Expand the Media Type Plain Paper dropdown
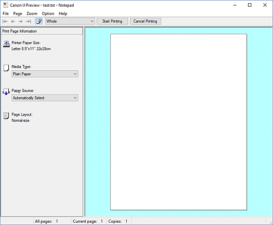The height and width of the screenshot is (225, 273). [x=45, y=74]
